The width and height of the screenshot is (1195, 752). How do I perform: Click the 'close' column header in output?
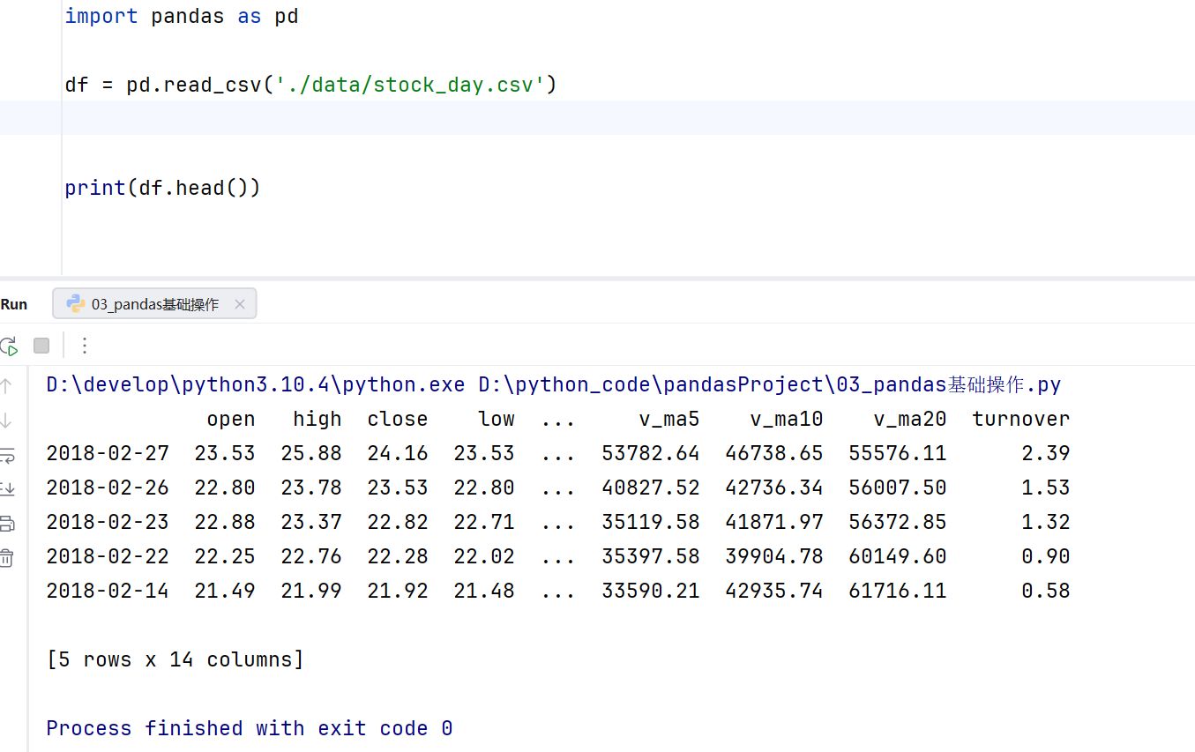pos(398,420)
